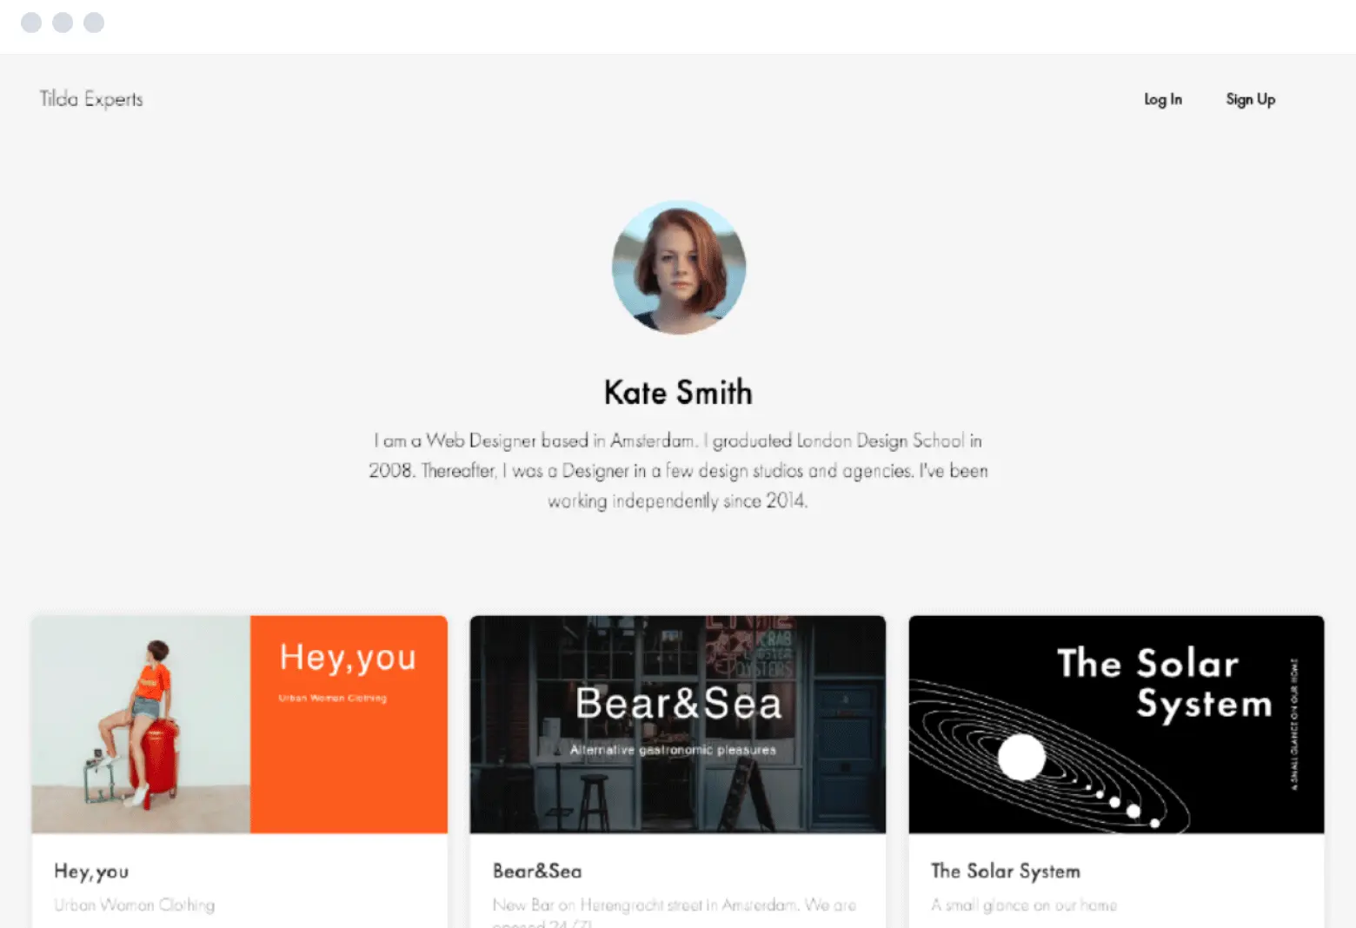This screenshot has width=1356, height=928.
Task: Open the Log In page
Action: click(1162, 99)
